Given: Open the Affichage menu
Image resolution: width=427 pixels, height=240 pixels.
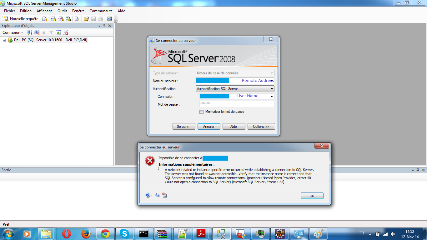Looking at the screenshot, I should click(44, 11).
